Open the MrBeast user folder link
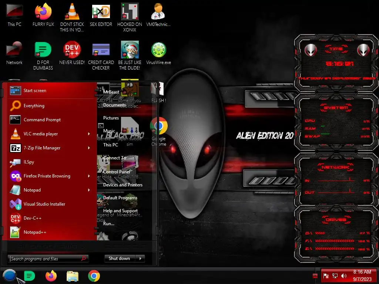Screen dimensions: 379x284 (x=111, y=92)
